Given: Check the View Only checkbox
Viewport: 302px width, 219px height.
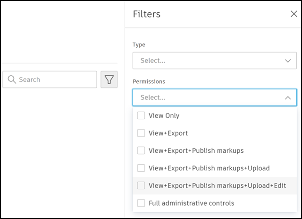Looking at the screenshot, I should [141, 115].
